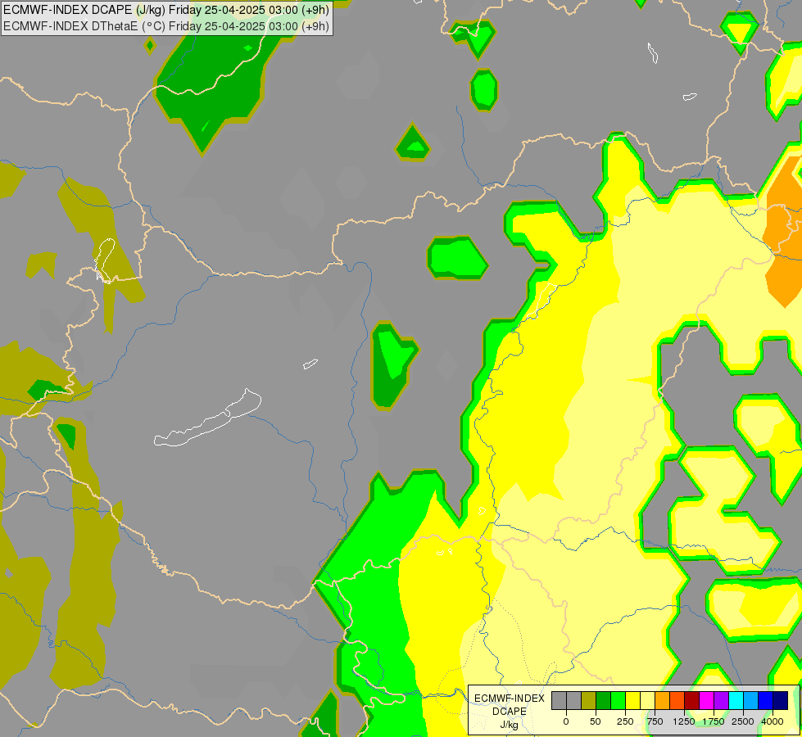This screenshot has height=737, width=802.
Task: Pick the orange legend swatch
Action: [663, 700]
